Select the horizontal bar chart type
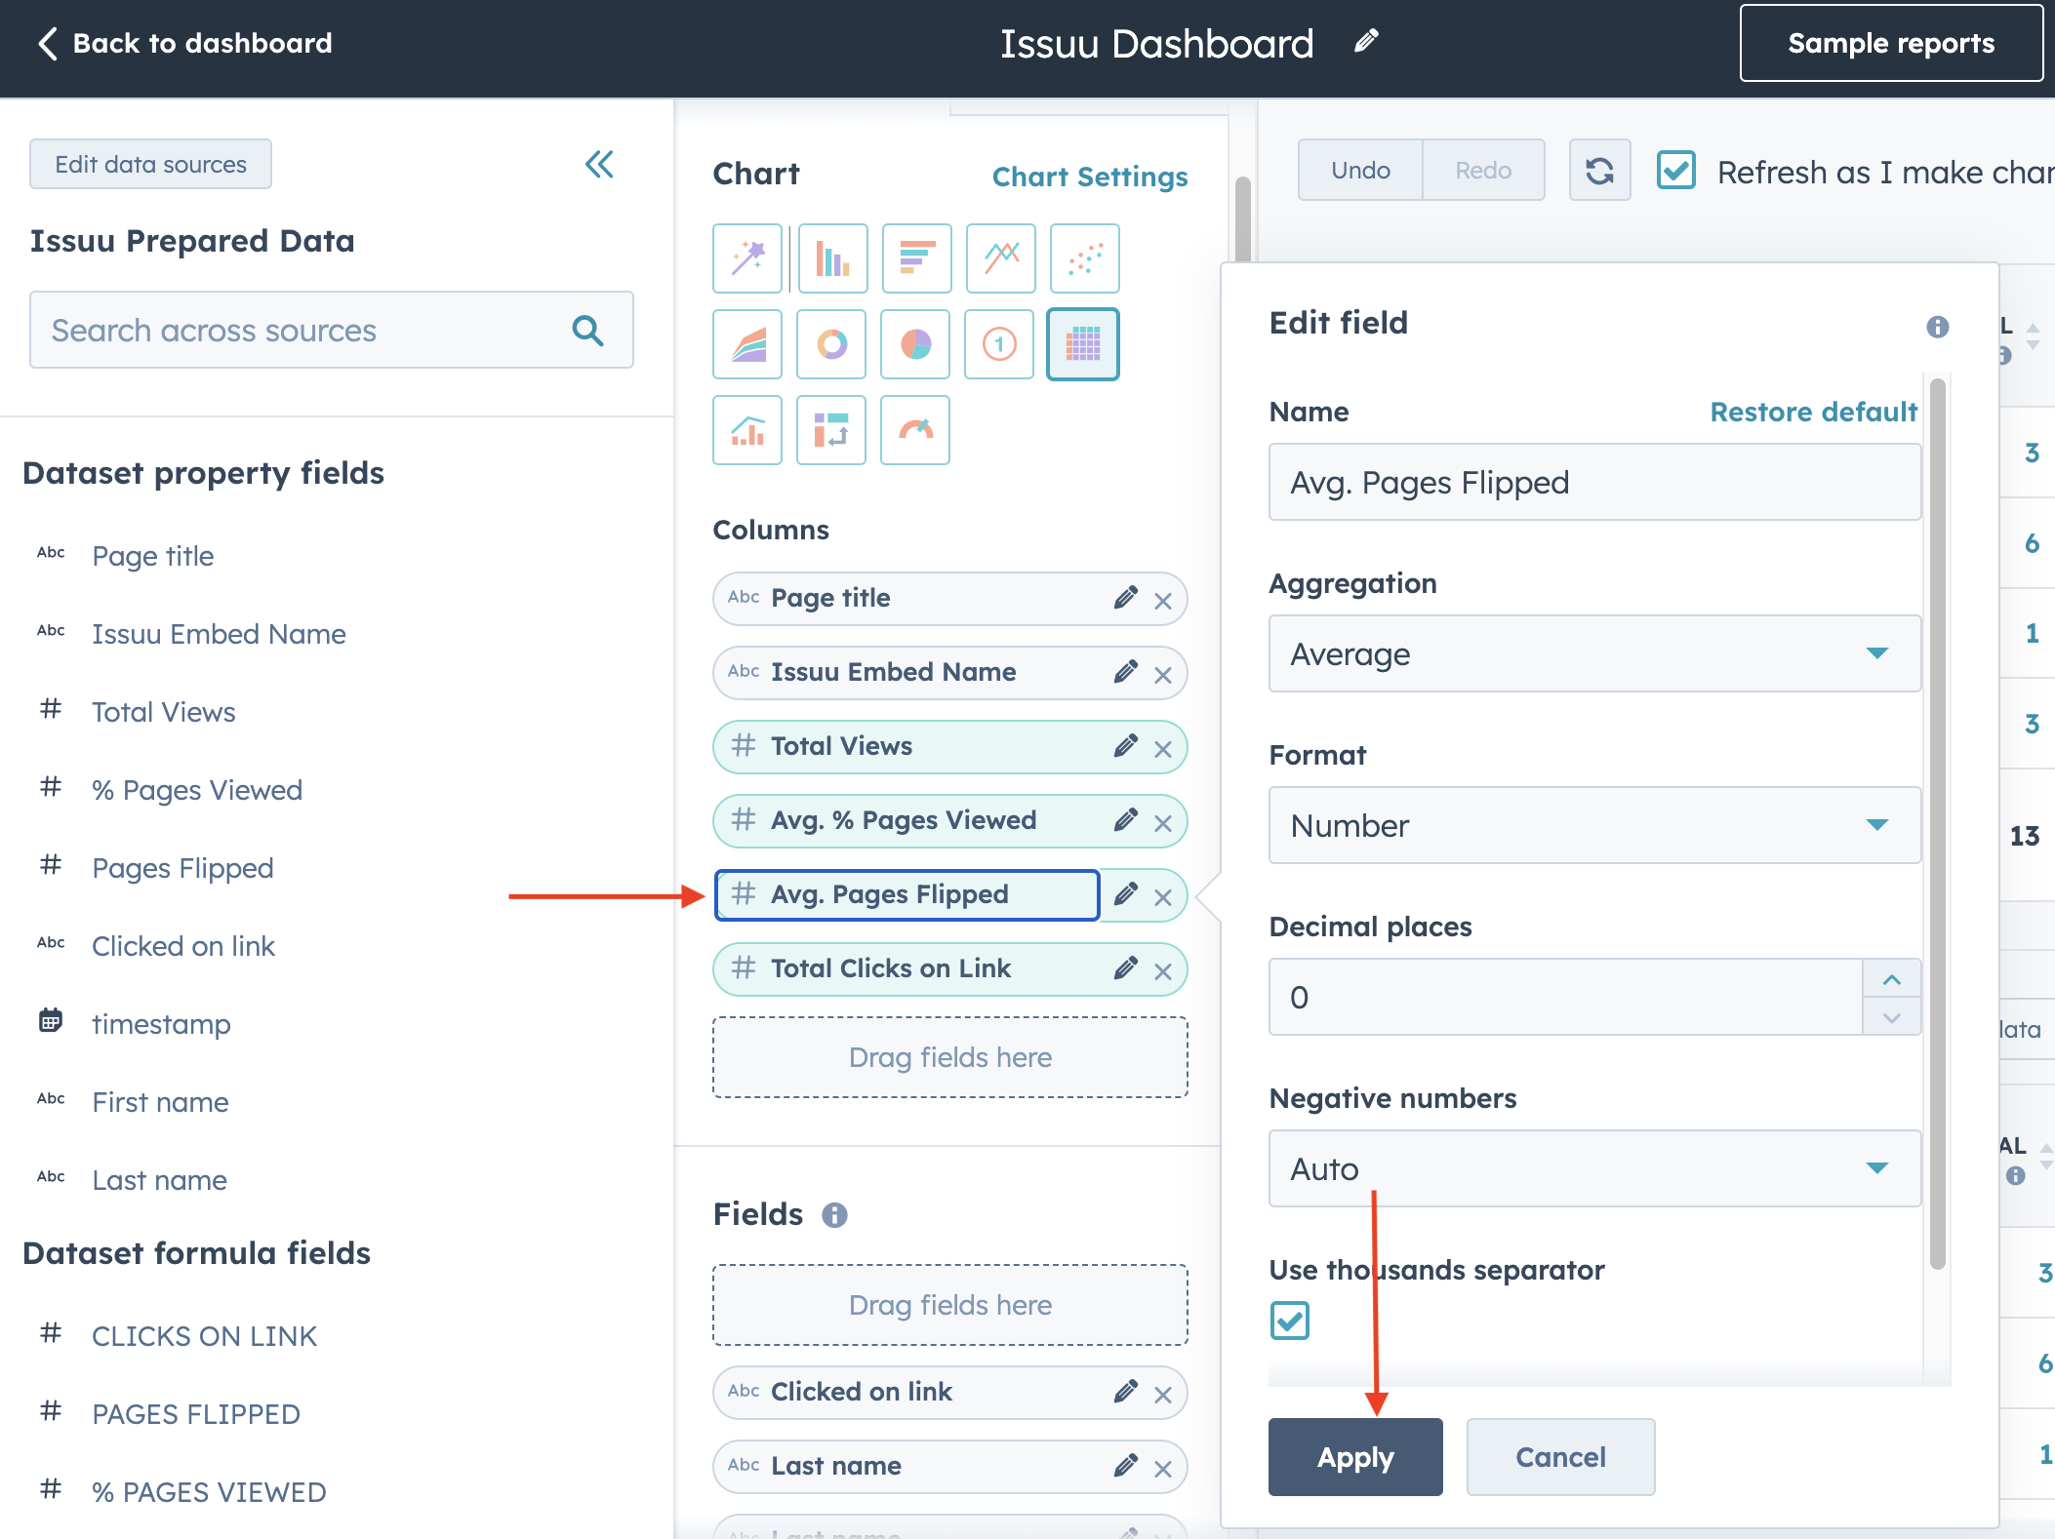The height and width of the screenshot is (1539, 2055). [x=916, y=258]
